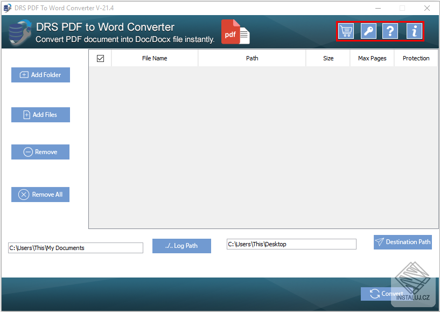Choose a log path with Log Path button
440x312 pixels.
(x=181, y=246)
